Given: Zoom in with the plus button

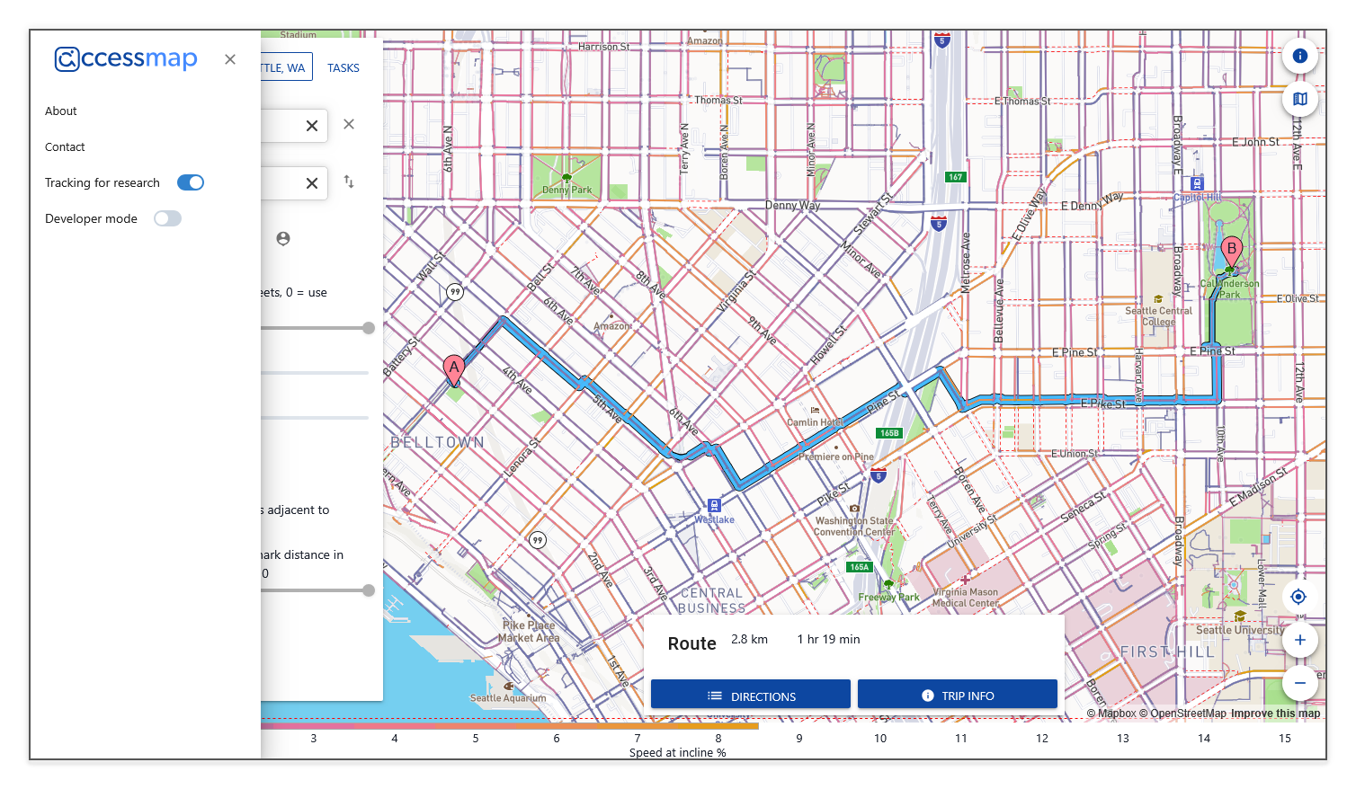Looking at the screenshot, I should [1299, 640].
